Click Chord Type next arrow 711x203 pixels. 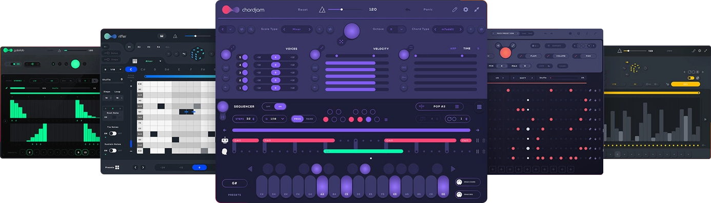pyautogui.click(x=461, y=29)
